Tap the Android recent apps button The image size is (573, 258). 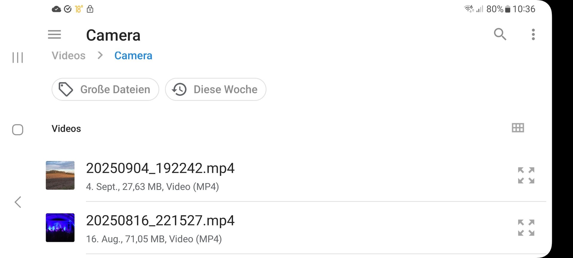pyautogui.click(x=18, y=58)
